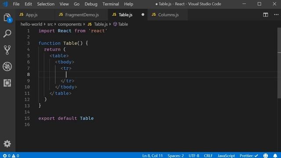281x158 pixels.
Task: Open the Terminal menu
Action: click(x=111, y=4)
